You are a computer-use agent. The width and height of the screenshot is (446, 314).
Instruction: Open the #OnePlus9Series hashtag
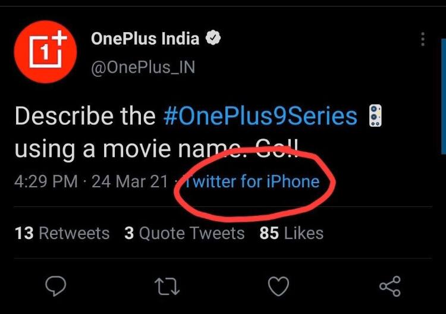(260, 116)
